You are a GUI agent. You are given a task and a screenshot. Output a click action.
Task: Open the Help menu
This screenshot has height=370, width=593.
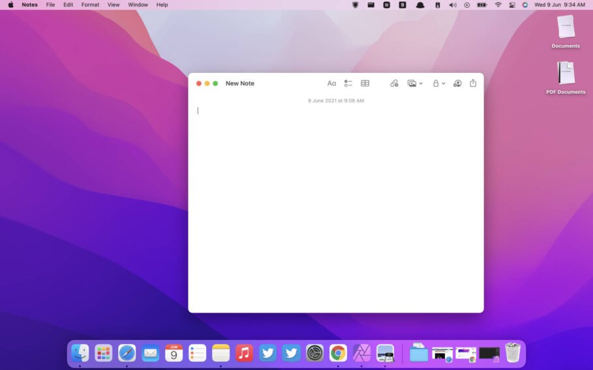(162, 5)
